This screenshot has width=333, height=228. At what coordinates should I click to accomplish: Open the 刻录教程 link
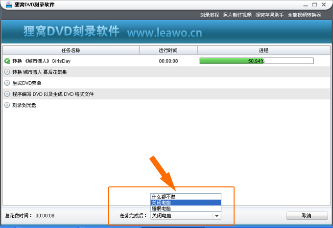210,15
